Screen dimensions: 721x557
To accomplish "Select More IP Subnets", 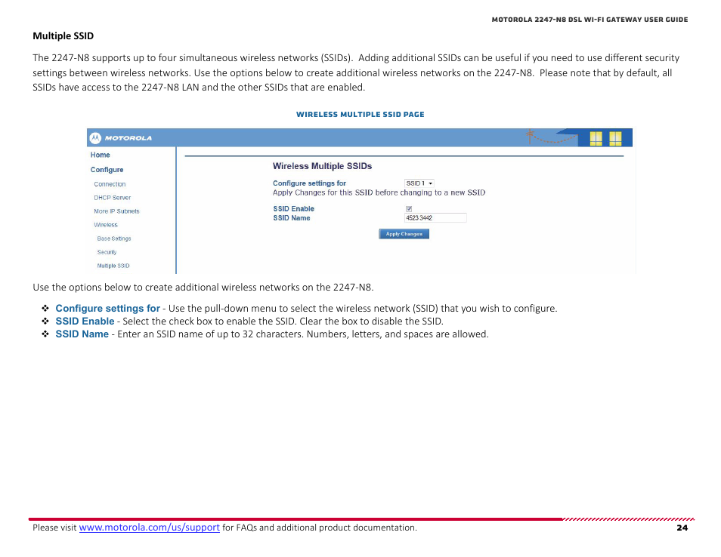I will point(116,211).
